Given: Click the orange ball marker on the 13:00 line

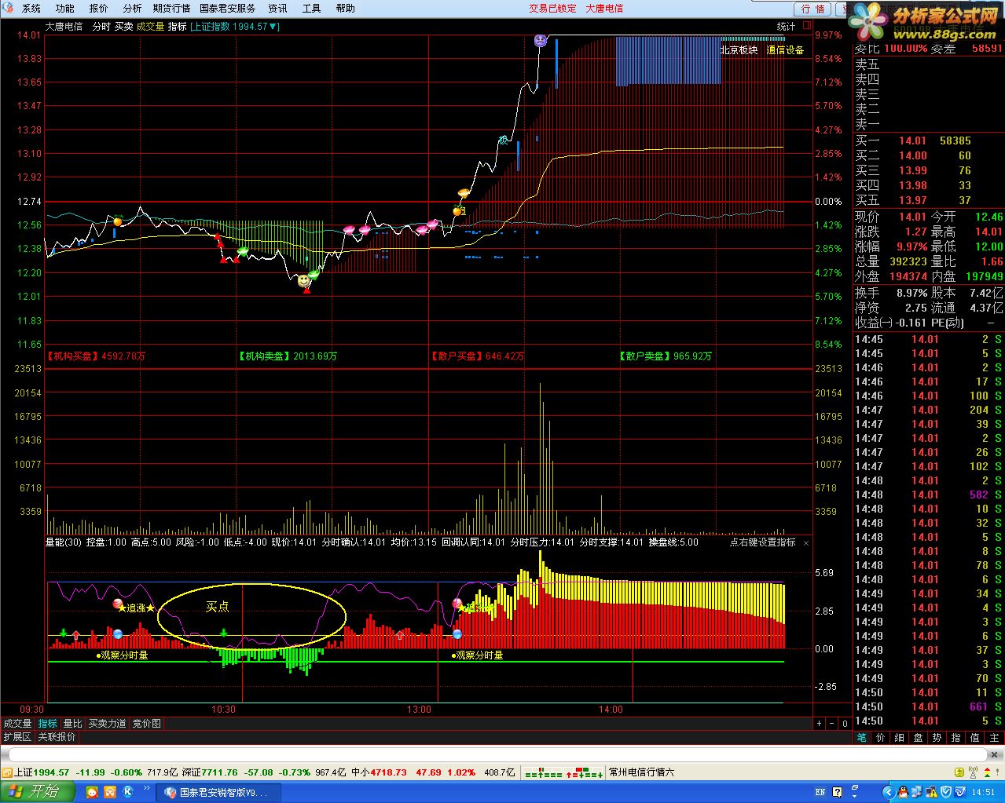Looking at the screenshot, I should (457, 210).
